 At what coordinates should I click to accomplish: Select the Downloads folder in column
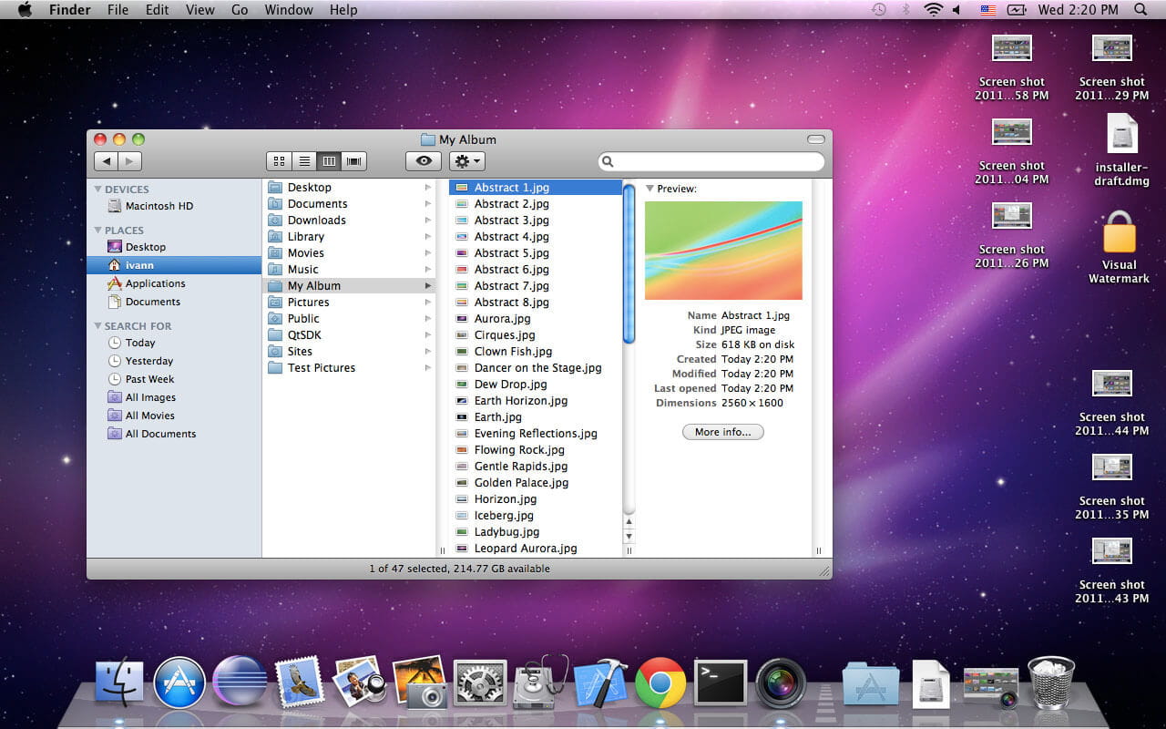pyautogui.click(x=349, y=221)
